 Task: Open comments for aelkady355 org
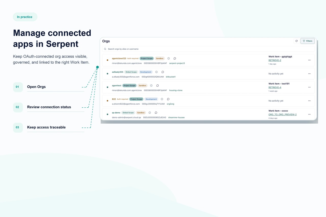(x=163, y=72)
